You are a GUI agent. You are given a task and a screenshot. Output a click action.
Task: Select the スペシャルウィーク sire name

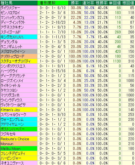[13, 114]
